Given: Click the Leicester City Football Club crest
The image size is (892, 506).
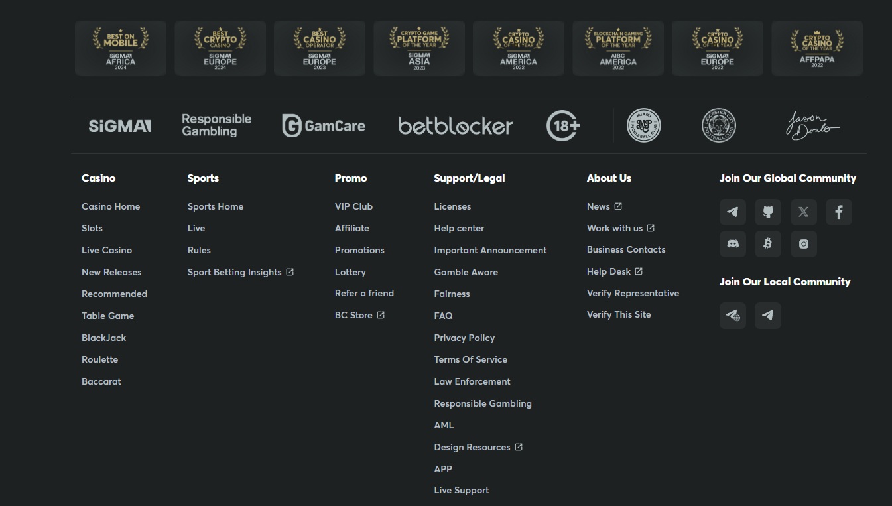Looking at the screenshot, I should 719,125.
